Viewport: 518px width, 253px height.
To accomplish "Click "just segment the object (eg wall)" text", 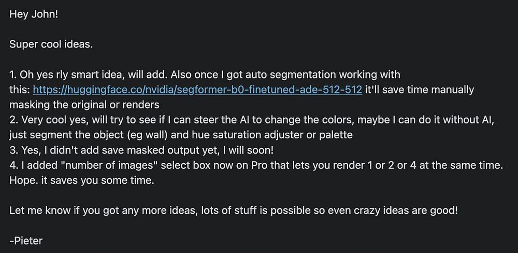I will [x=89, y=135].
